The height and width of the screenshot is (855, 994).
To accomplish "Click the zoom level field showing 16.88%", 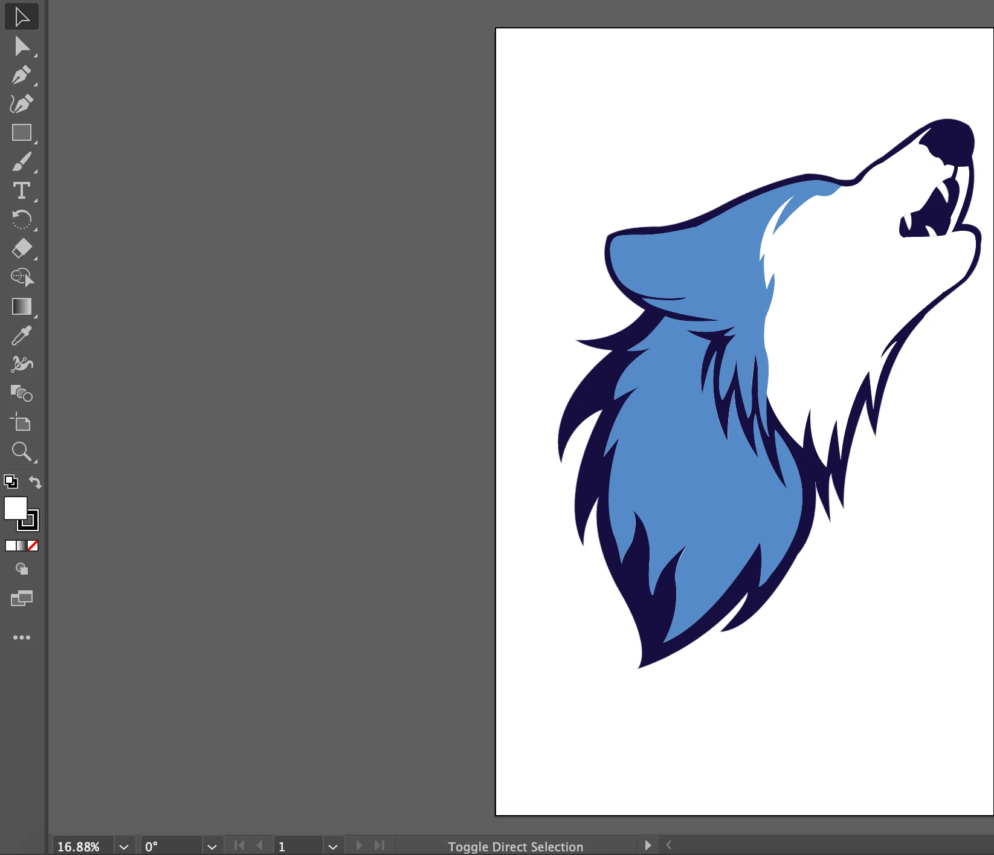I will tap(83, 847).
